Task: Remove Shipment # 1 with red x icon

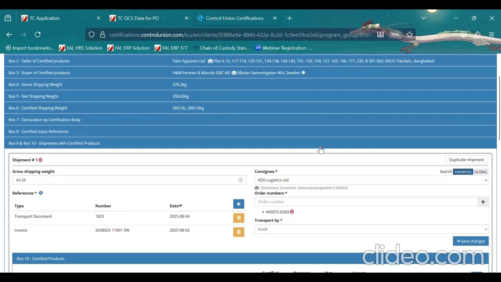Action: (x=40, y=160)
